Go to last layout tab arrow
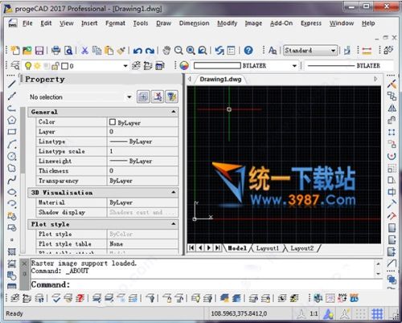This screenshot has width=402, height=323. pyautogui.click(x=218, y=248)
